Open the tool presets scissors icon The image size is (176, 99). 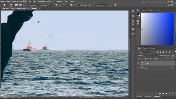pyautogui.click(x=133, y=29)
